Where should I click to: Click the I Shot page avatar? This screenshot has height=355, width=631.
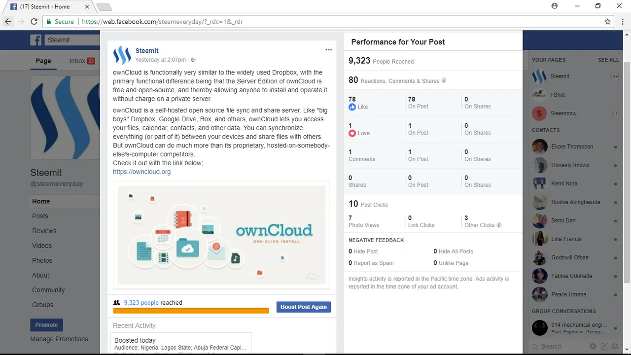click(539, 95)
